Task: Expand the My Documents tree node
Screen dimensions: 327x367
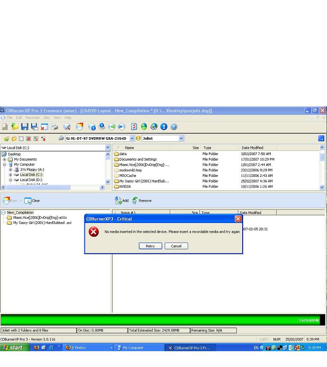Action: (x=4, y=159)
